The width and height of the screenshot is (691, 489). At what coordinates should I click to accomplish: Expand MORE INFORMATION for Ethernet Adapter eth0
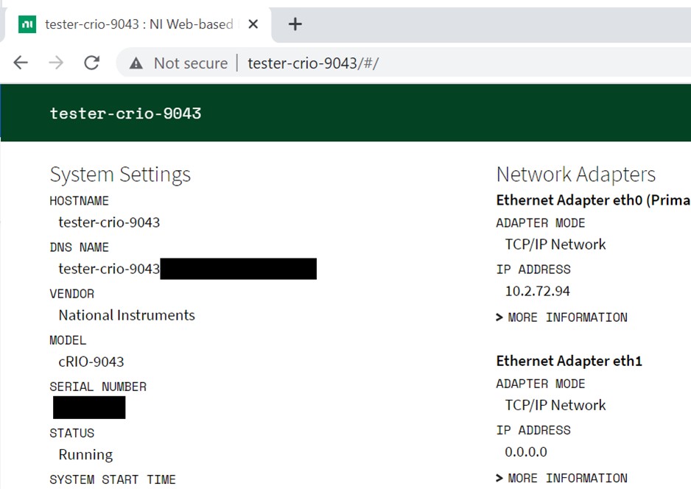[x=567, y=317]
